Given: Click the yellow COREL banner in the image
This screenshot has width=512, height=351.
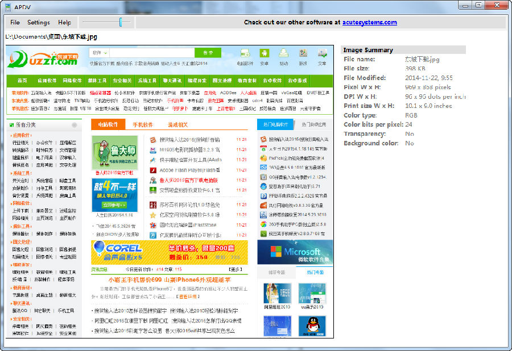Looking at the screenshot, I should click(170, 253).
